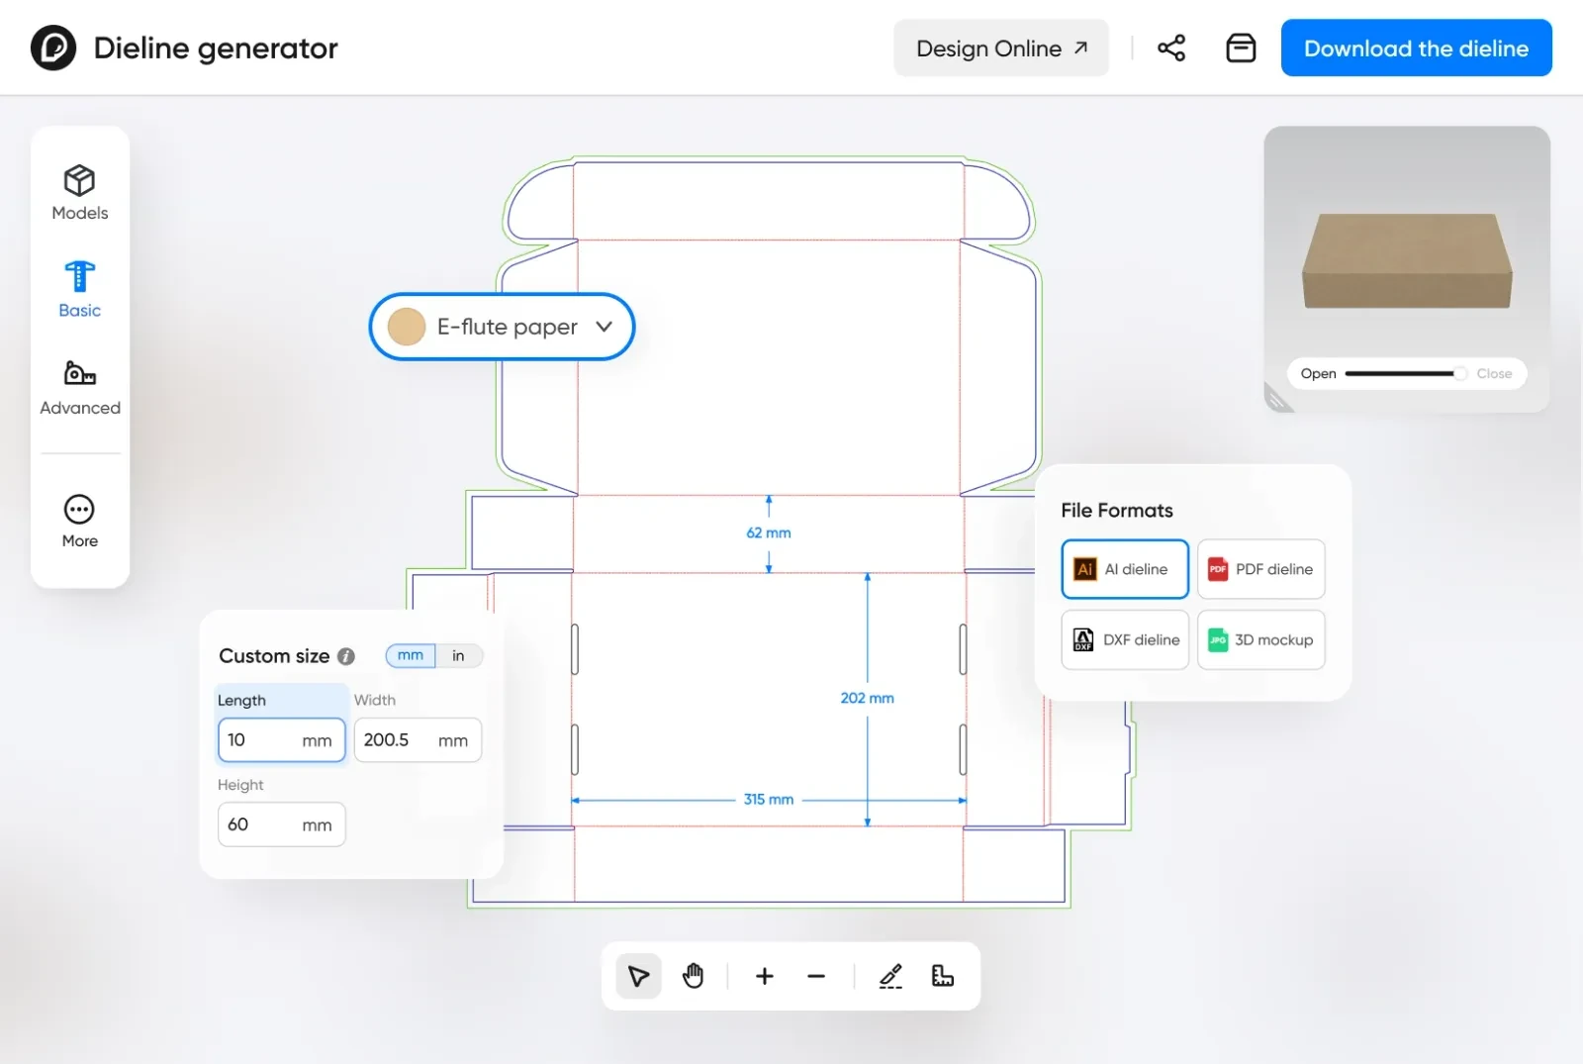Switch units to inches
This screenshot has width=1583, height=1064.
[458, 655]
